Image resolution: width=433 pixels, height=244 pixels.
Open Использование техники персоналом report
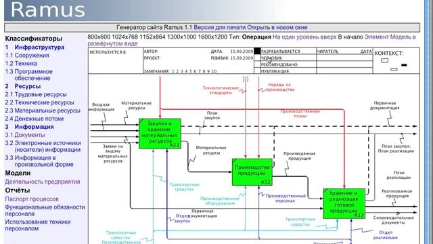pyautogui.click(x=38, y=225)
